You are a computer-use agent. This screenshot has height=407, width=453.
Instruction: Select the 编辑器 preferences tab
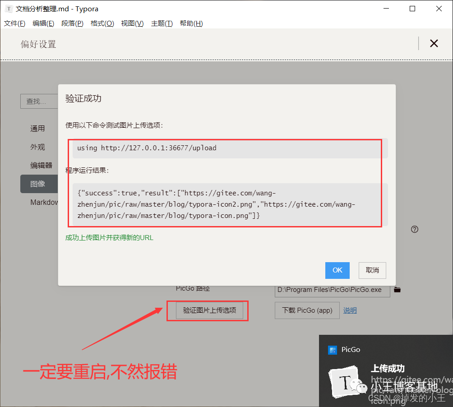(x=41, y=166)
